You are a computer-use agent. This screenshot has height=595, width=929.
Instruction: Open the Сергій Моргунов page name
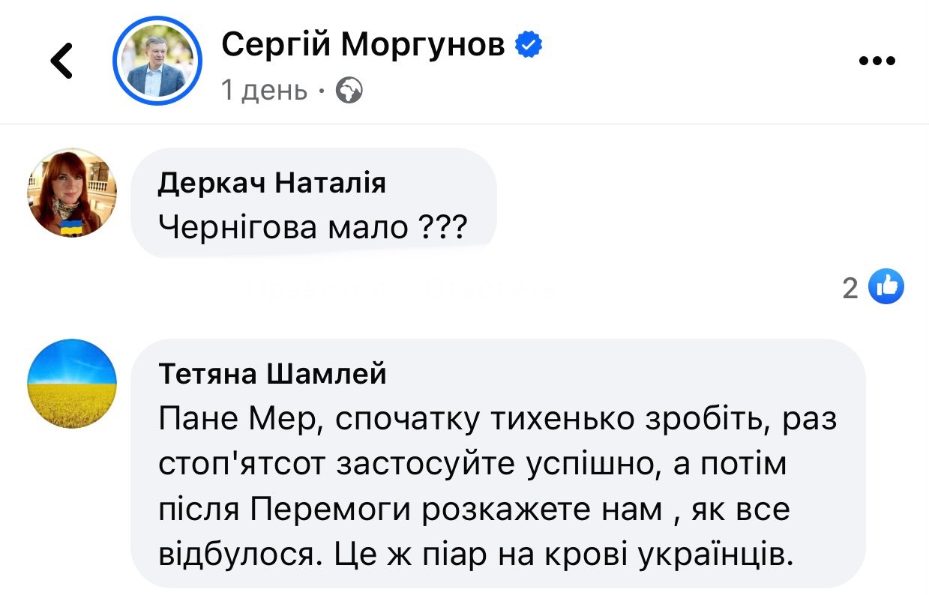tap(364, 46)
